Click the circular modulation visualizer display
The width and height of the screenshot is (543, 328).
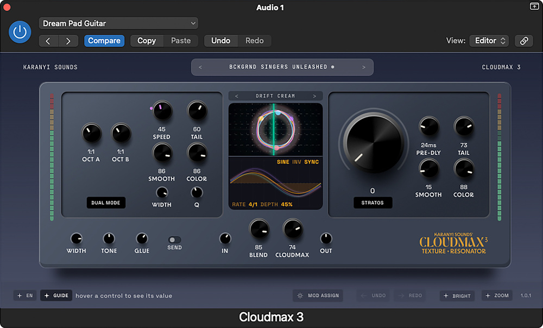pos(276,130)
